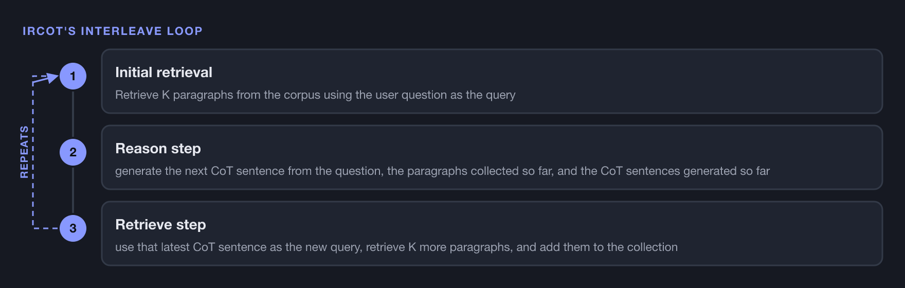This screenshot has height=288, width=905.
Task: Click the dashed vertical loop line beside REPEATS
Action: (33, 152)
